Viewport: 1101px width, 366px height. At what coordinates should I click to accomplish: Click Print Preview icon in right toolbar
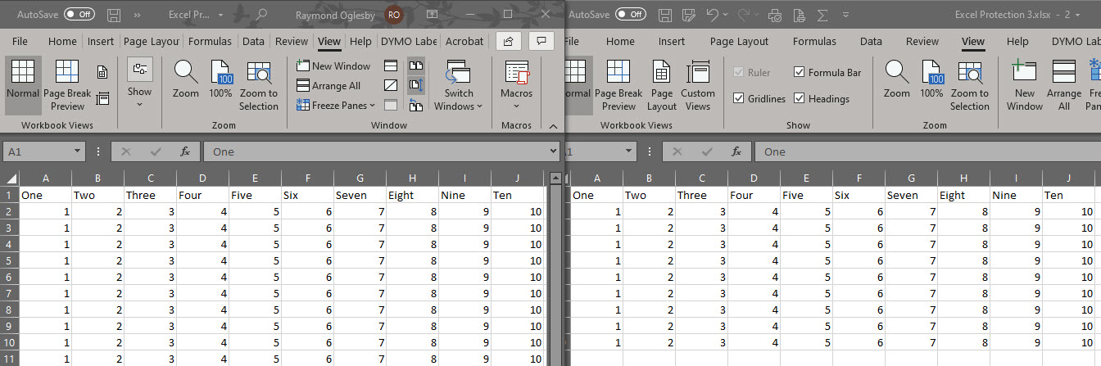[776, 15]
